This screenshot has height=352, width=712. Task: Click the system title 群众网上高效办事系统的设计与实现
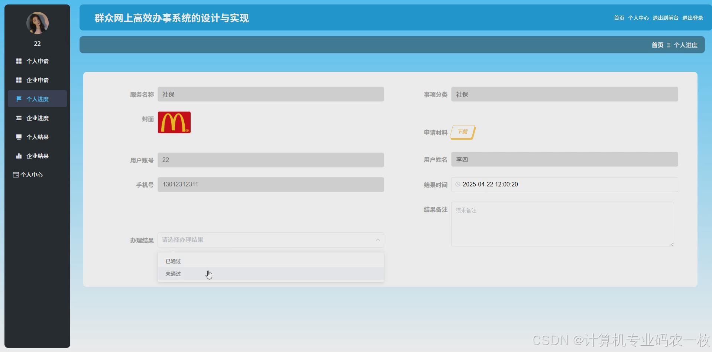172,18
